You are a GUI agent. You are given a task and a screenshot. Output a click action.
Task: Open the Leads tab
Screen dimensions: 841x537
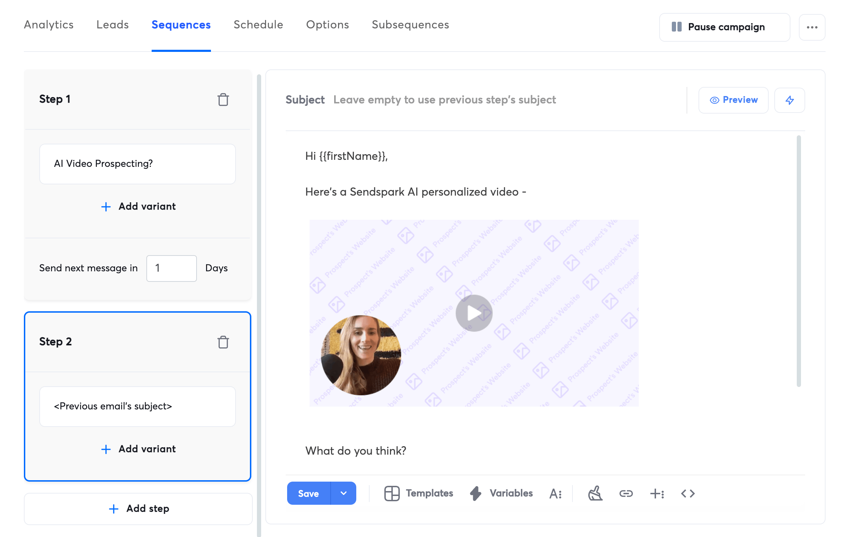pyautogui.click(x=112, y=25)
